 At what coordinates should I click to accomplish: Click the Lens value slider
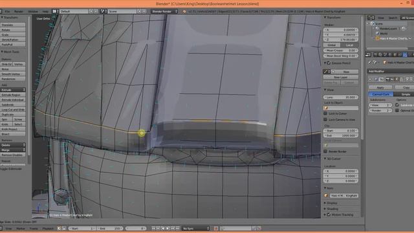pyautogui.click(x=341, y=97)
